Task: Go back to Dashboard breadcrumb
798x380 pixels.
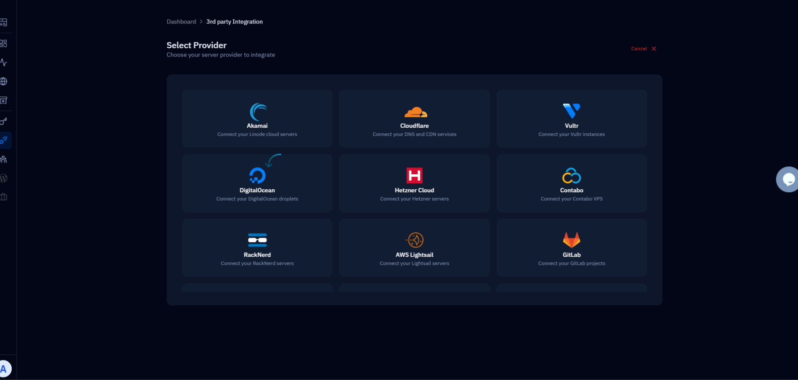Action: tap(181, 22)
